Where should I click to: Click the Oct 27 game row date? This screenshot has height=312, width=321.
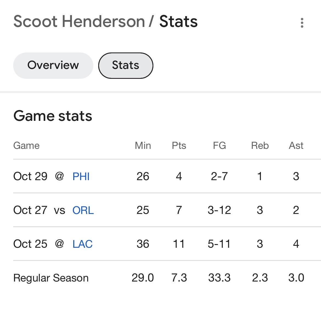[x=30, y=210]
